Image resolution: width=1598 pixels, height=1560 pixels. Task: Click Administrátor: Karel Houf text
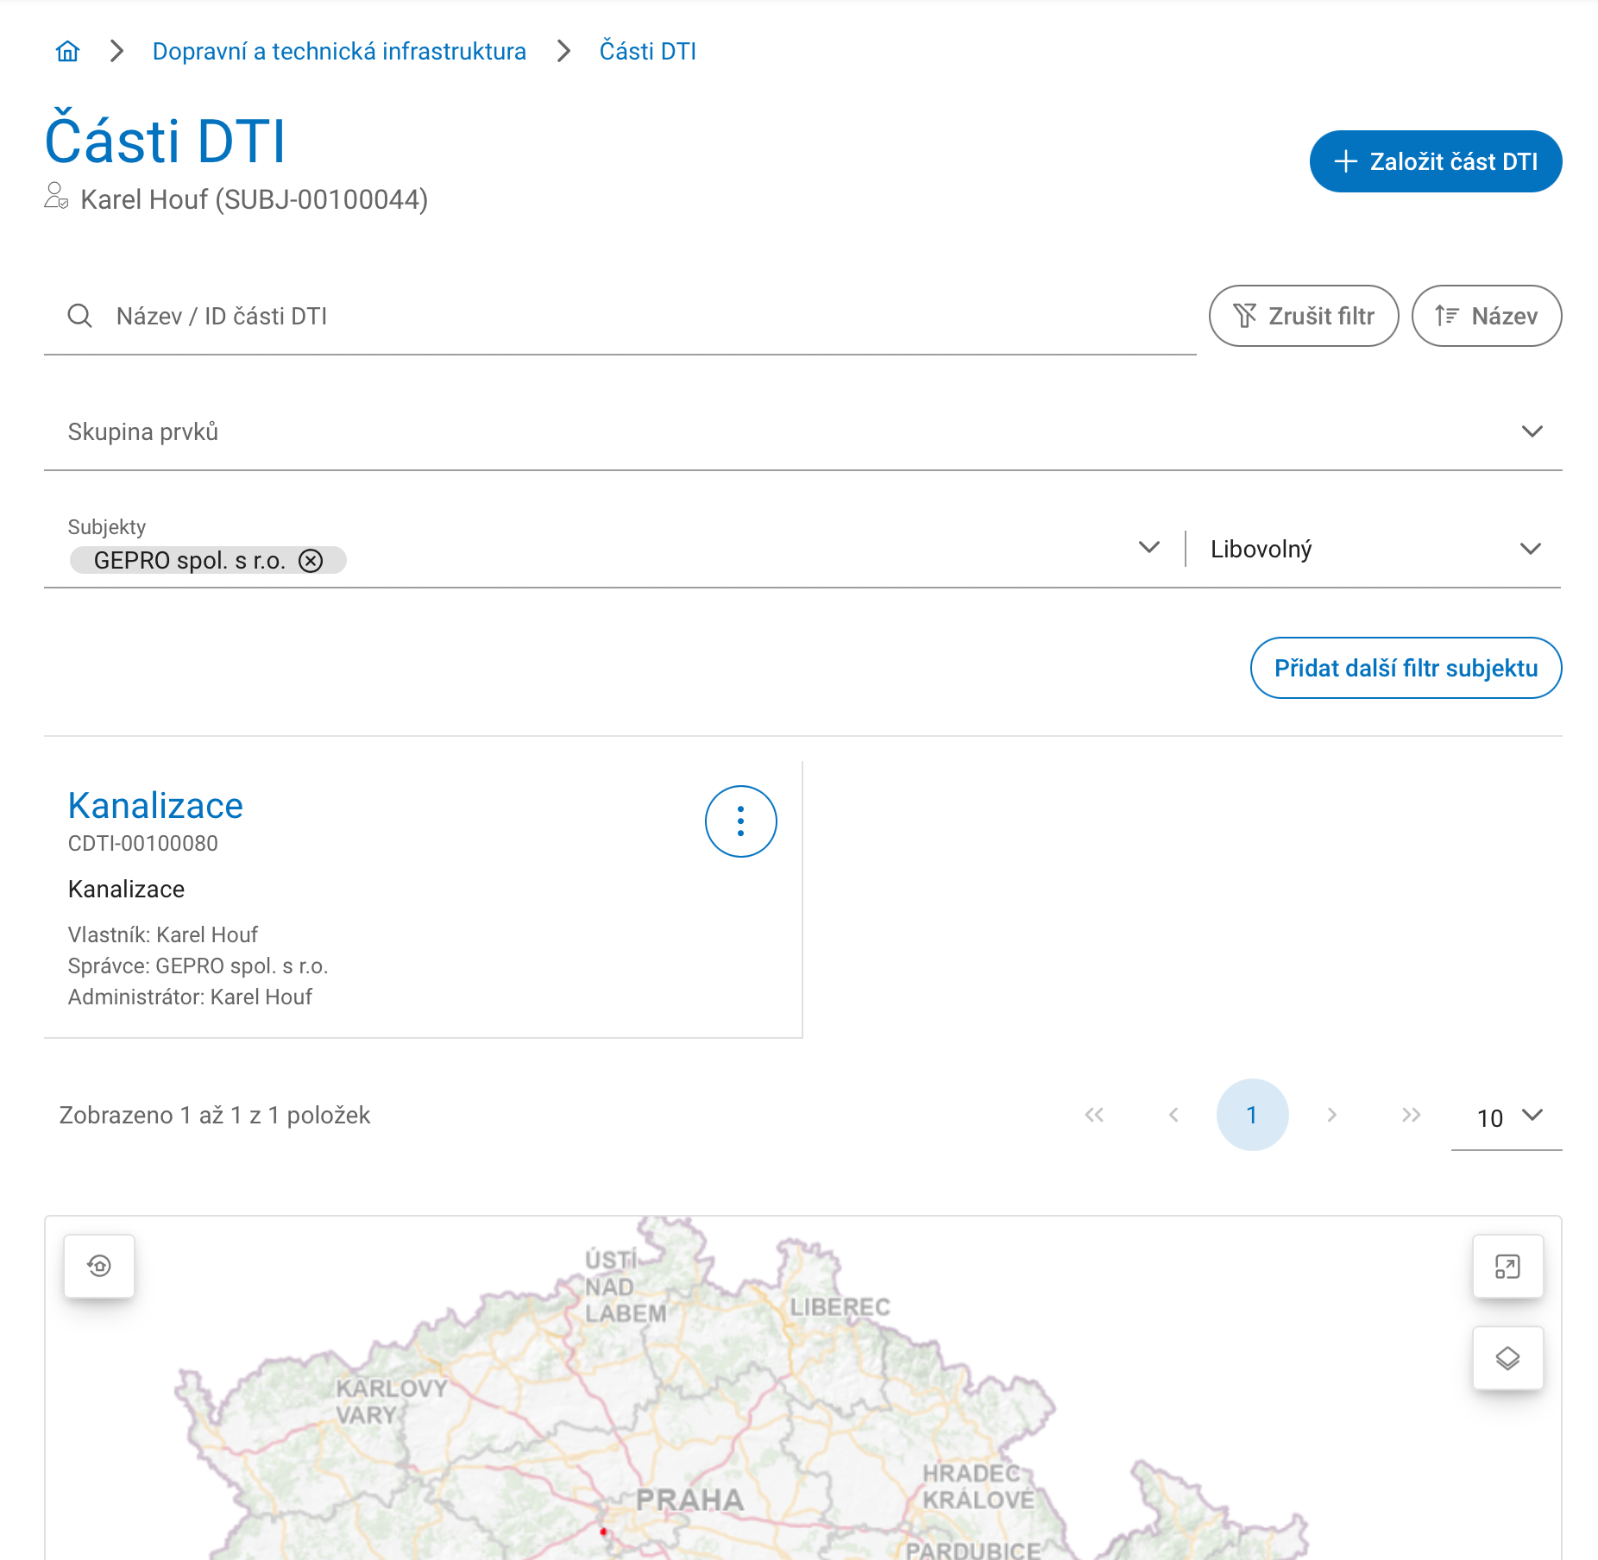(190, 997)
